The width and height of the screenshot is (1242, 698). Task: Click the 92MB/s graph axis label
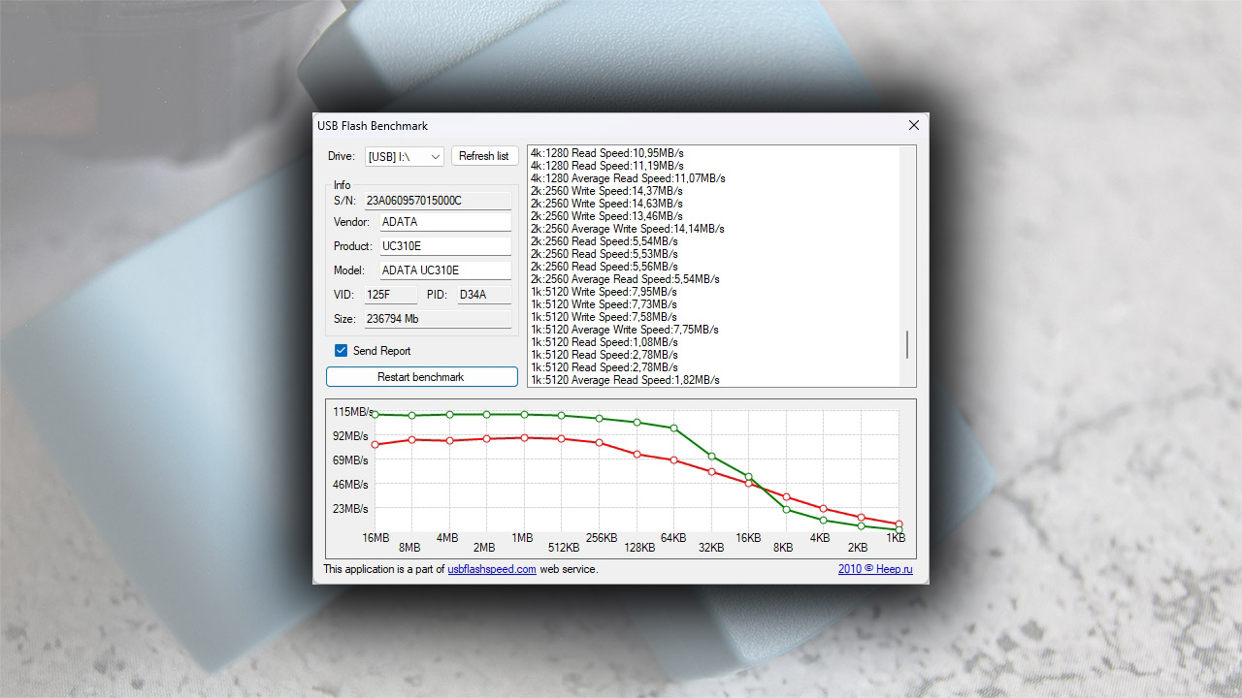(350, 436)
